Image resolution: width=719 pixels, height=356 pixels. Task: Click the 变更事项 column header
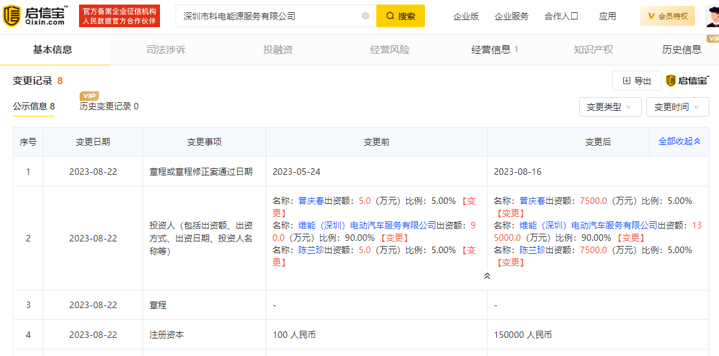pyautogui.click(x=204, y=142)
